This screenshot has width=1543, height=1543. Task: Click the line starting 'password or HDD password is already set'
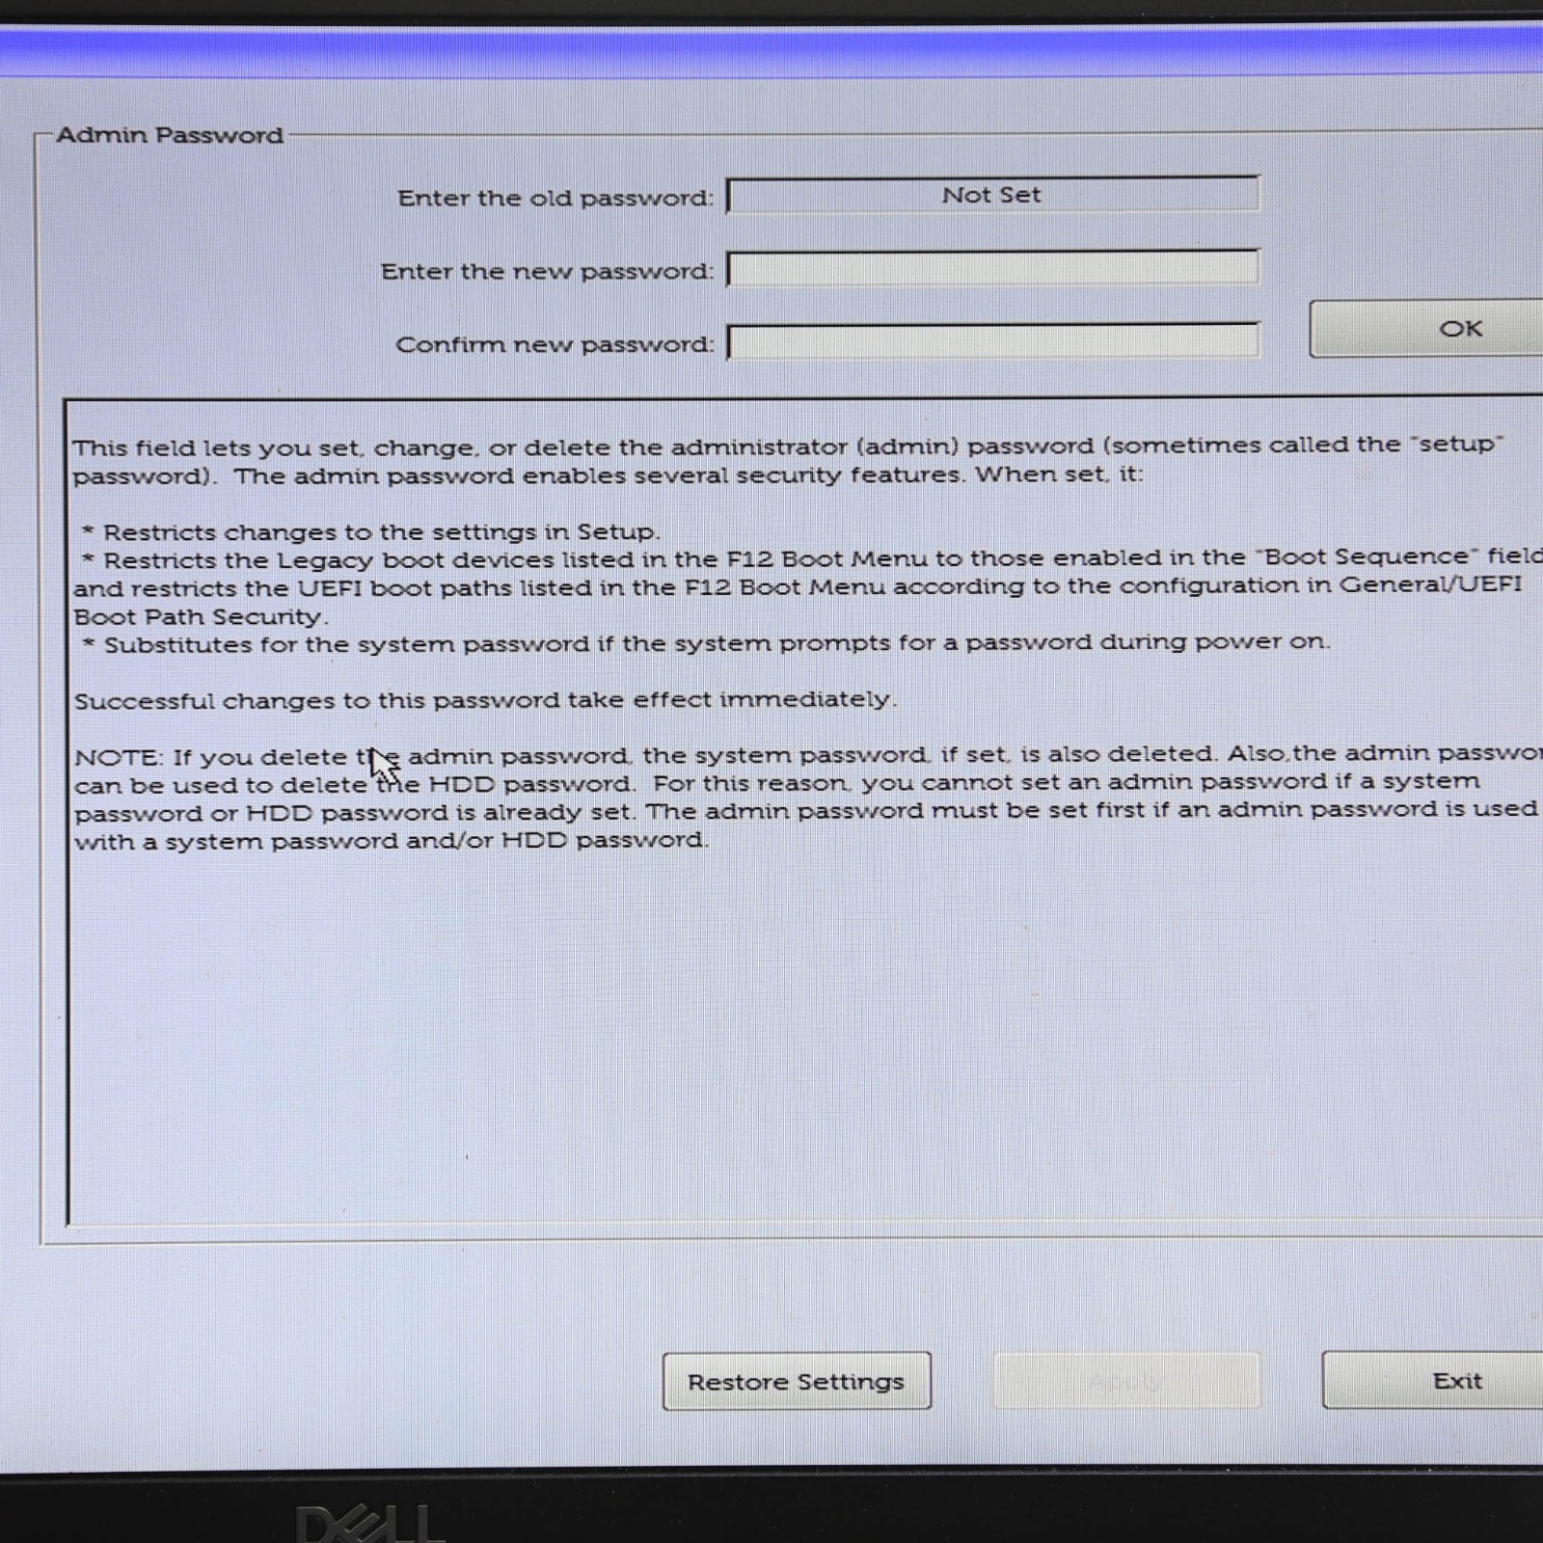(805, 812)
